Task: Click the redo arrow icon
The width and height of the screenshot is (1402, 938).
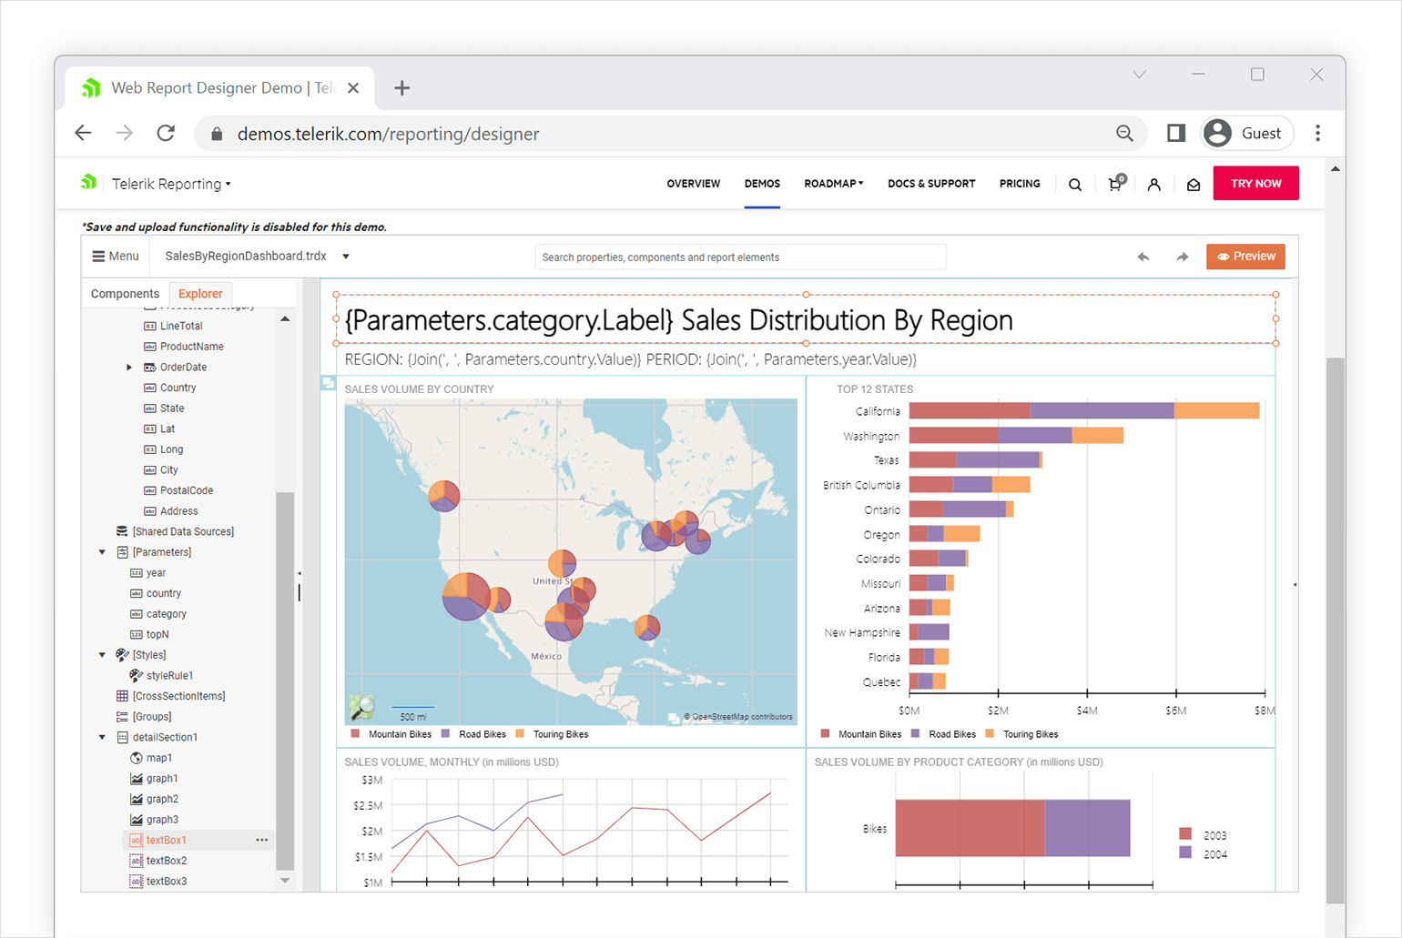Action: 1183,257
